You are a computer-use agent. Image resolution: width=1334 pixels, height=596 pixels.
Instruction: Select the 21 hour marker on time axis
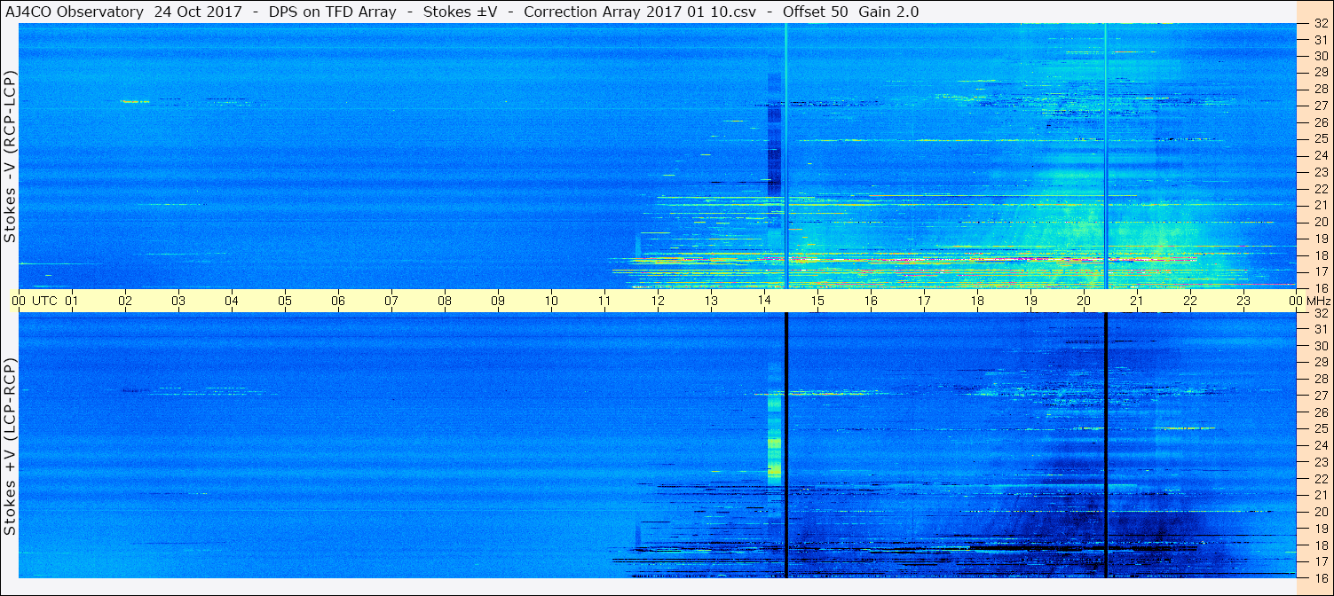pos(1137,301)
